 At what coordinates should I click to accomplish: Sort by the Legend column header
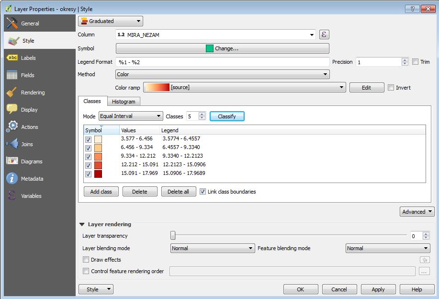point(293,130)
